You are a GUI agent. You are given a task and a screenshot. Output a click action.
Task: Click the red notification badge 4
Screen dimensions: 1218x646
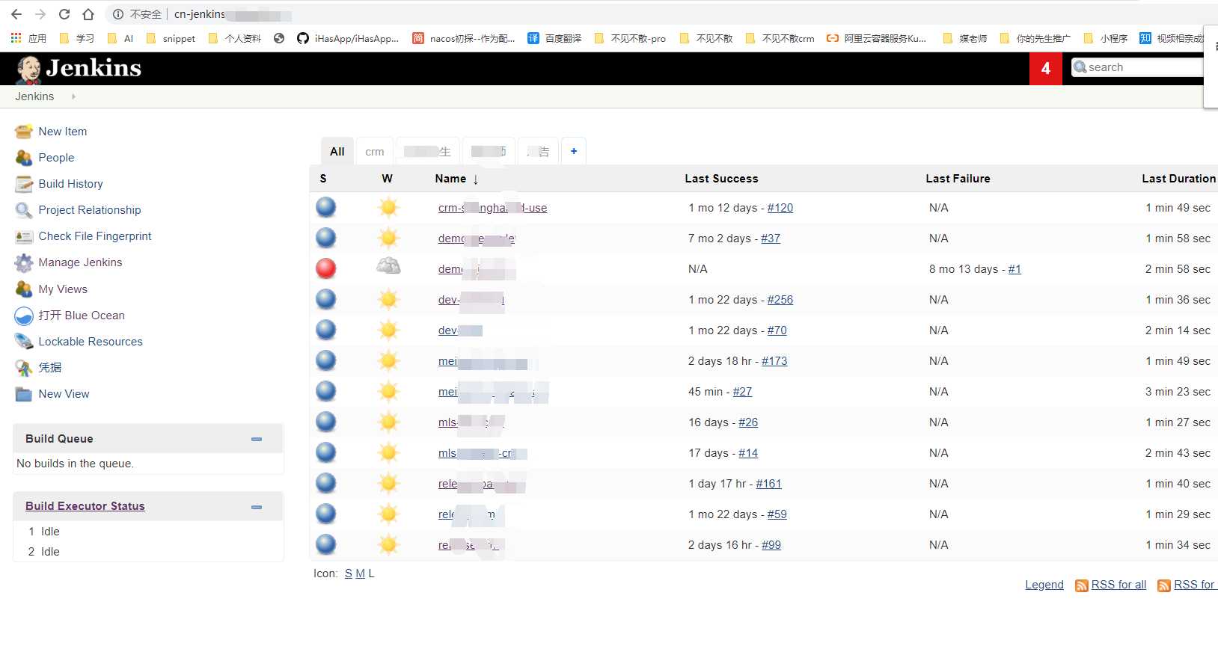click(1046, 69)
